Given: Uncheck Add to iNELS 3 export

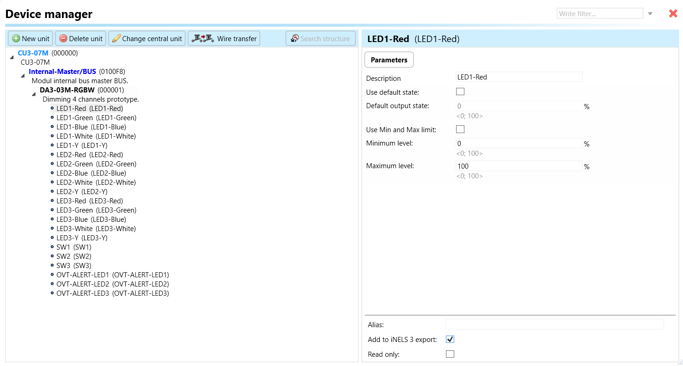Looking at the screenshot, I should (x=450, y=339).
